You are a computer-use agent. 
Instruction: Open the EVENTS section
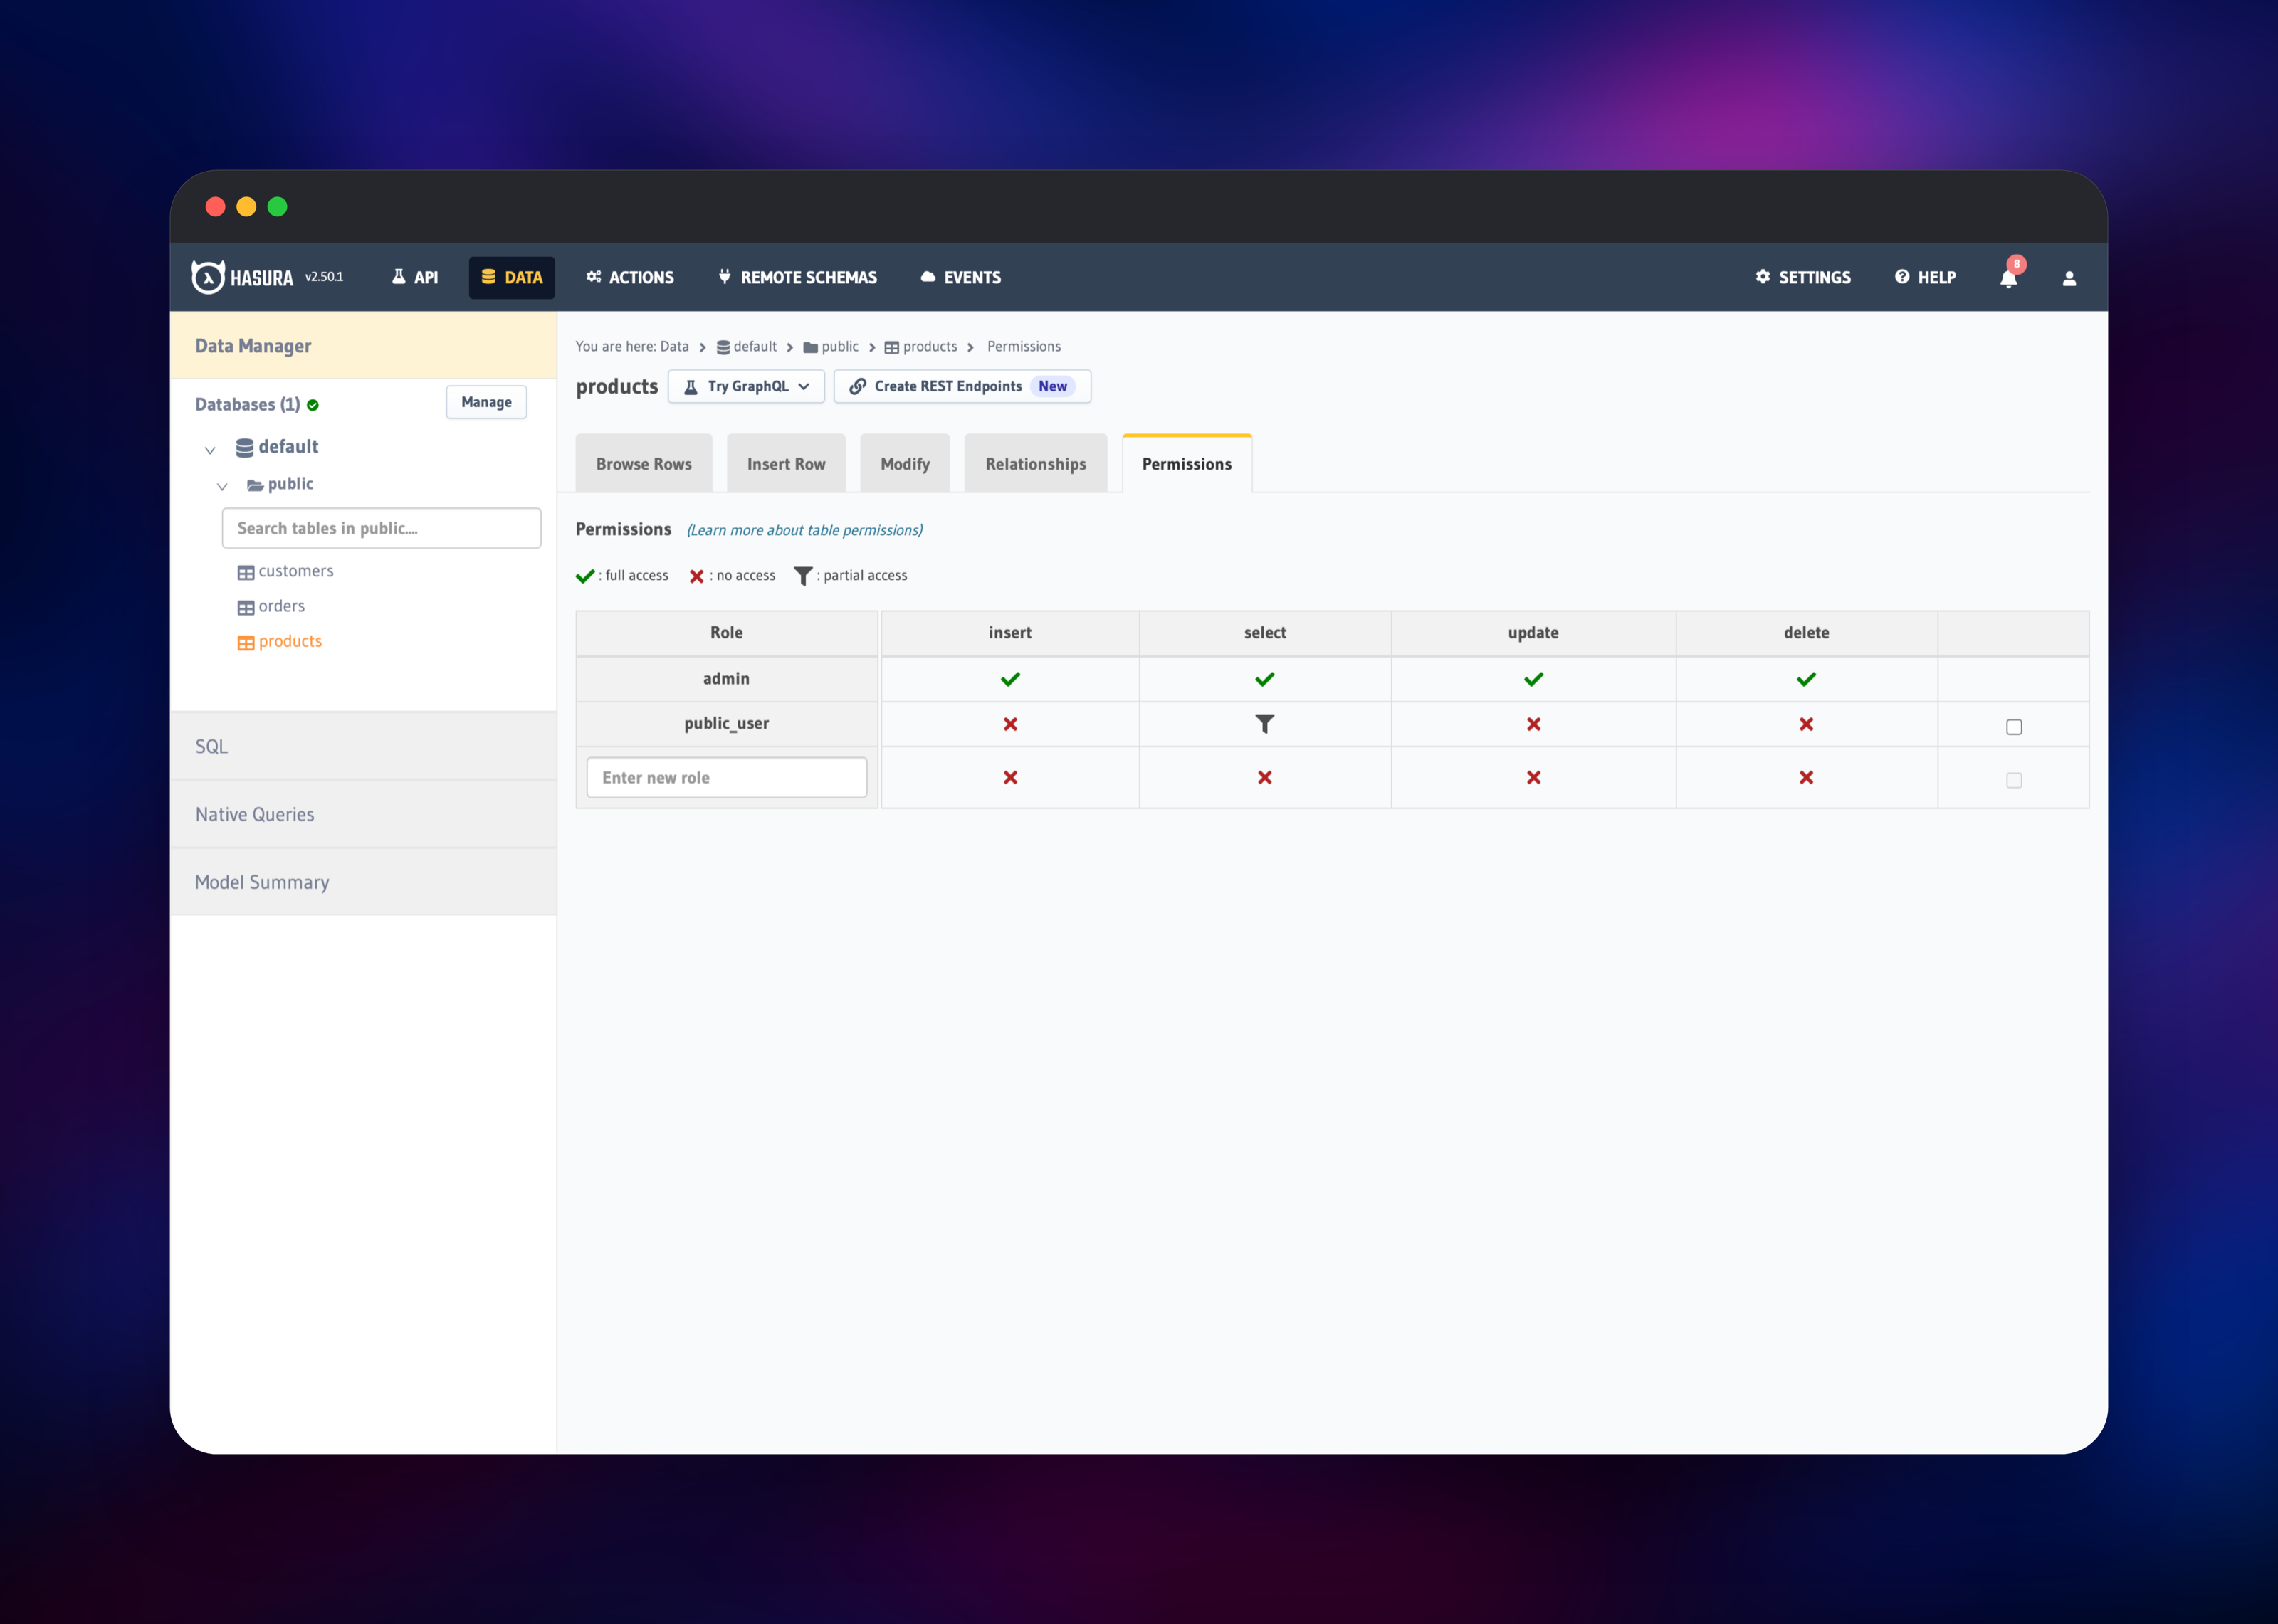[x=960, y=277]
